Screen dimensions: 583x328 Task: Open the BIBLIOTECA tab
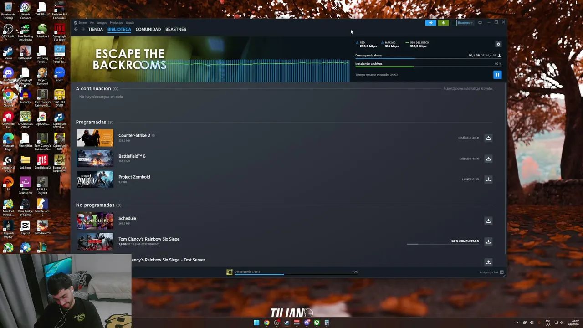tap(119, 29)
